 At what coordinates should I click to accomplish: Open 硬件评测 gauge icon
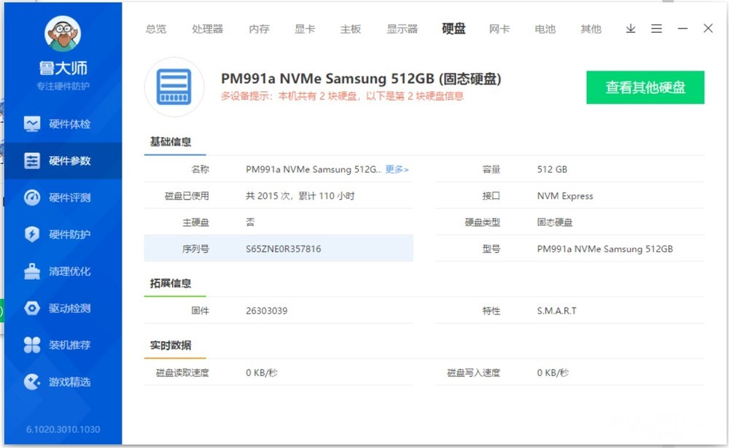pos(31,197)
